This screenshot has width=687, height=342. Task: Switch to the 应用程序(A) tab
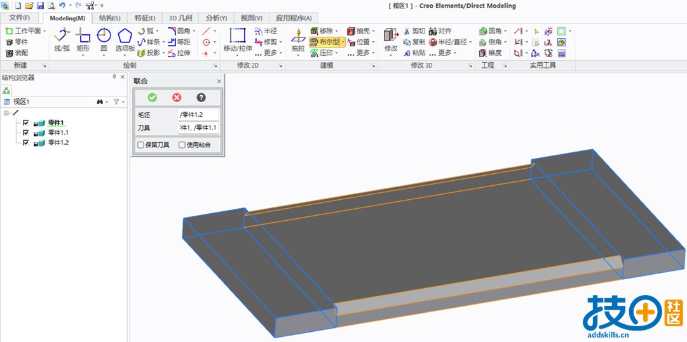(294, 18)
